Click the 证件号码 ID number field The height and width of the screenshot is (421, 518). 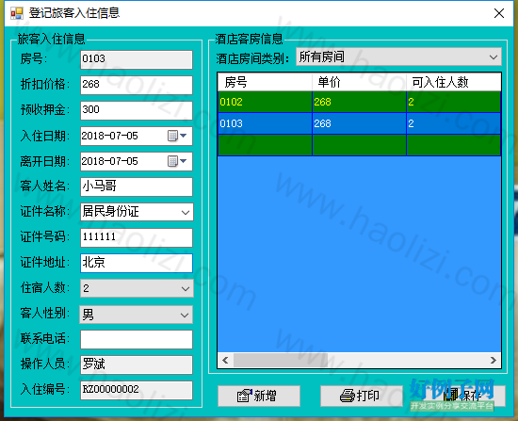coord(137,237)
